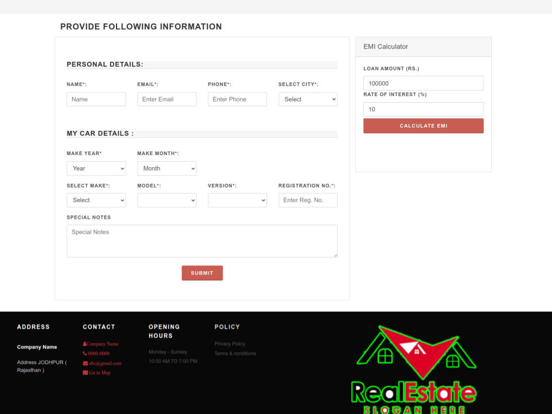The image size is (552, 414).
Task: Click the Contact footer heading
Action: point(99,327)
